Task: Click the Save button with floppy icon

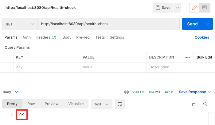Action: [163, 8]
